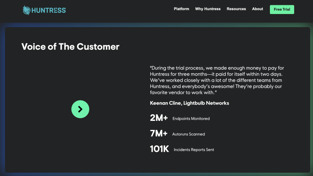Select the Endpoints Monitored label
This screenshot has width=313, height=176.
coord(191,119)
